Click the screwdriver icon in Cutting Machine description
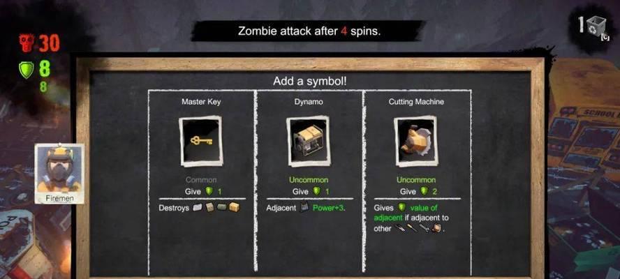Viewport: 620px width, 279px height. point(412,228)
